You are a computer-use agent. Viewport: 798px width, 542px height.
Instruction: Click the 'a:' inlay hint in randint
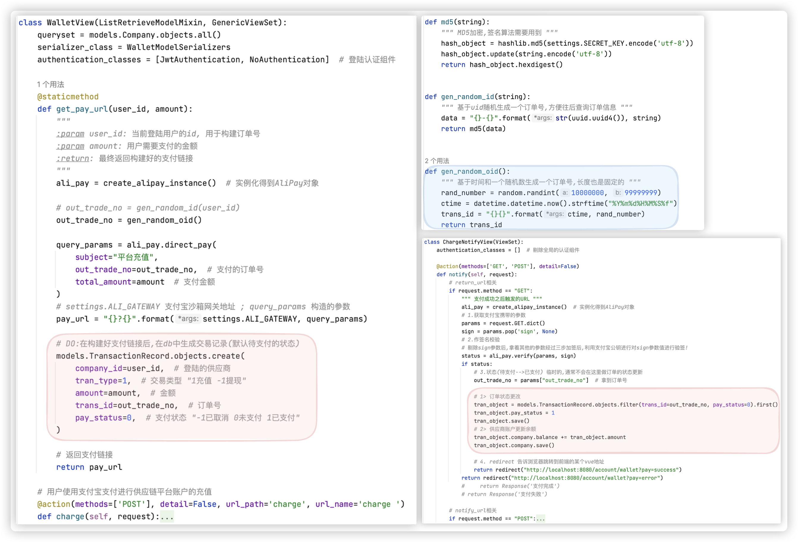coord(565,193)
